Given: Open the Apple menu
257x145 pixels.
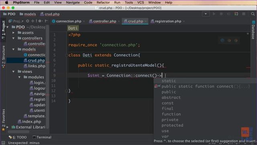Looking at the screenshot, I should 6,2.
